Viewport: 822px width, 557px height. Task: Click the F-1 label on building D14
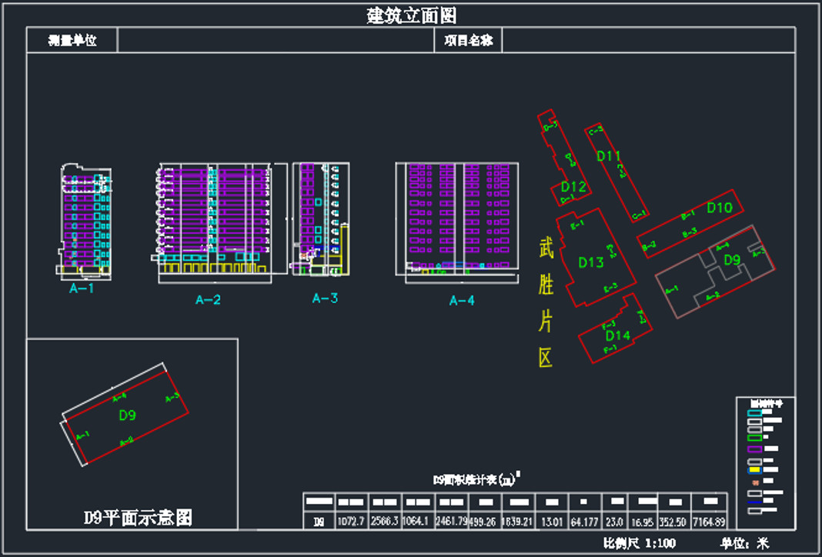coord(610,349)
